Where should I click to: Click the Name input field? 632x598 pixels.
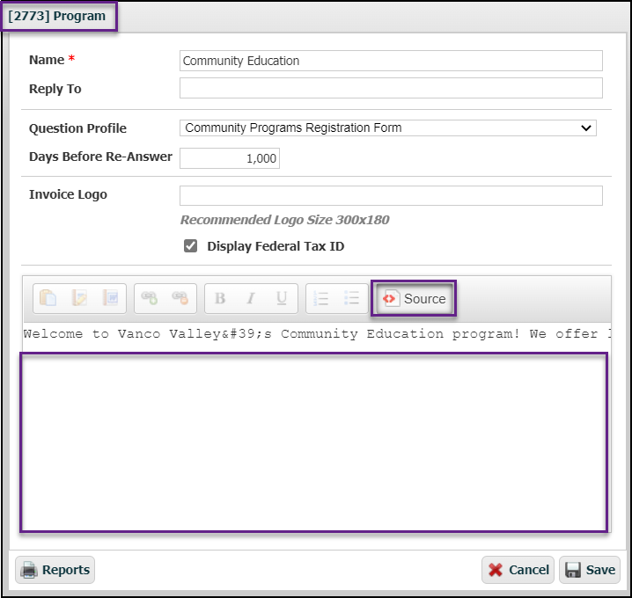coord(391,61)
